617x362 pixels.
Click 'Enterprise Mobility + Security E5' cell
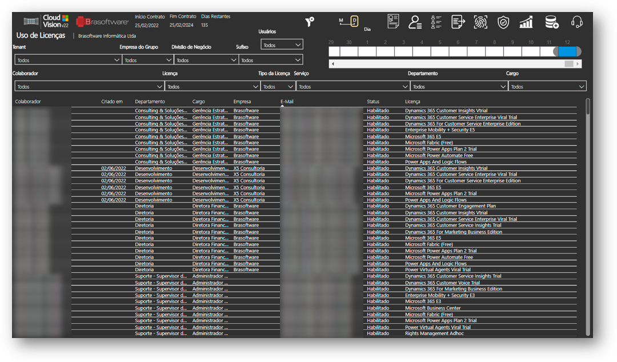(x=440, y=130)
